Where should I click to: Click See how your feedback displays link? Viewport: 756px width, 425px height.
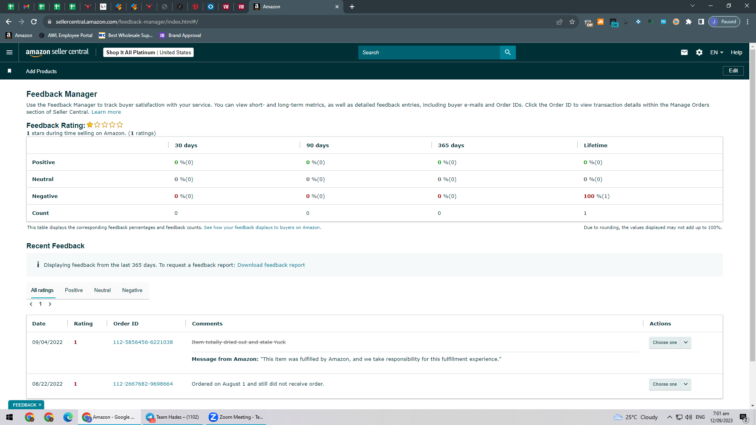262,227
